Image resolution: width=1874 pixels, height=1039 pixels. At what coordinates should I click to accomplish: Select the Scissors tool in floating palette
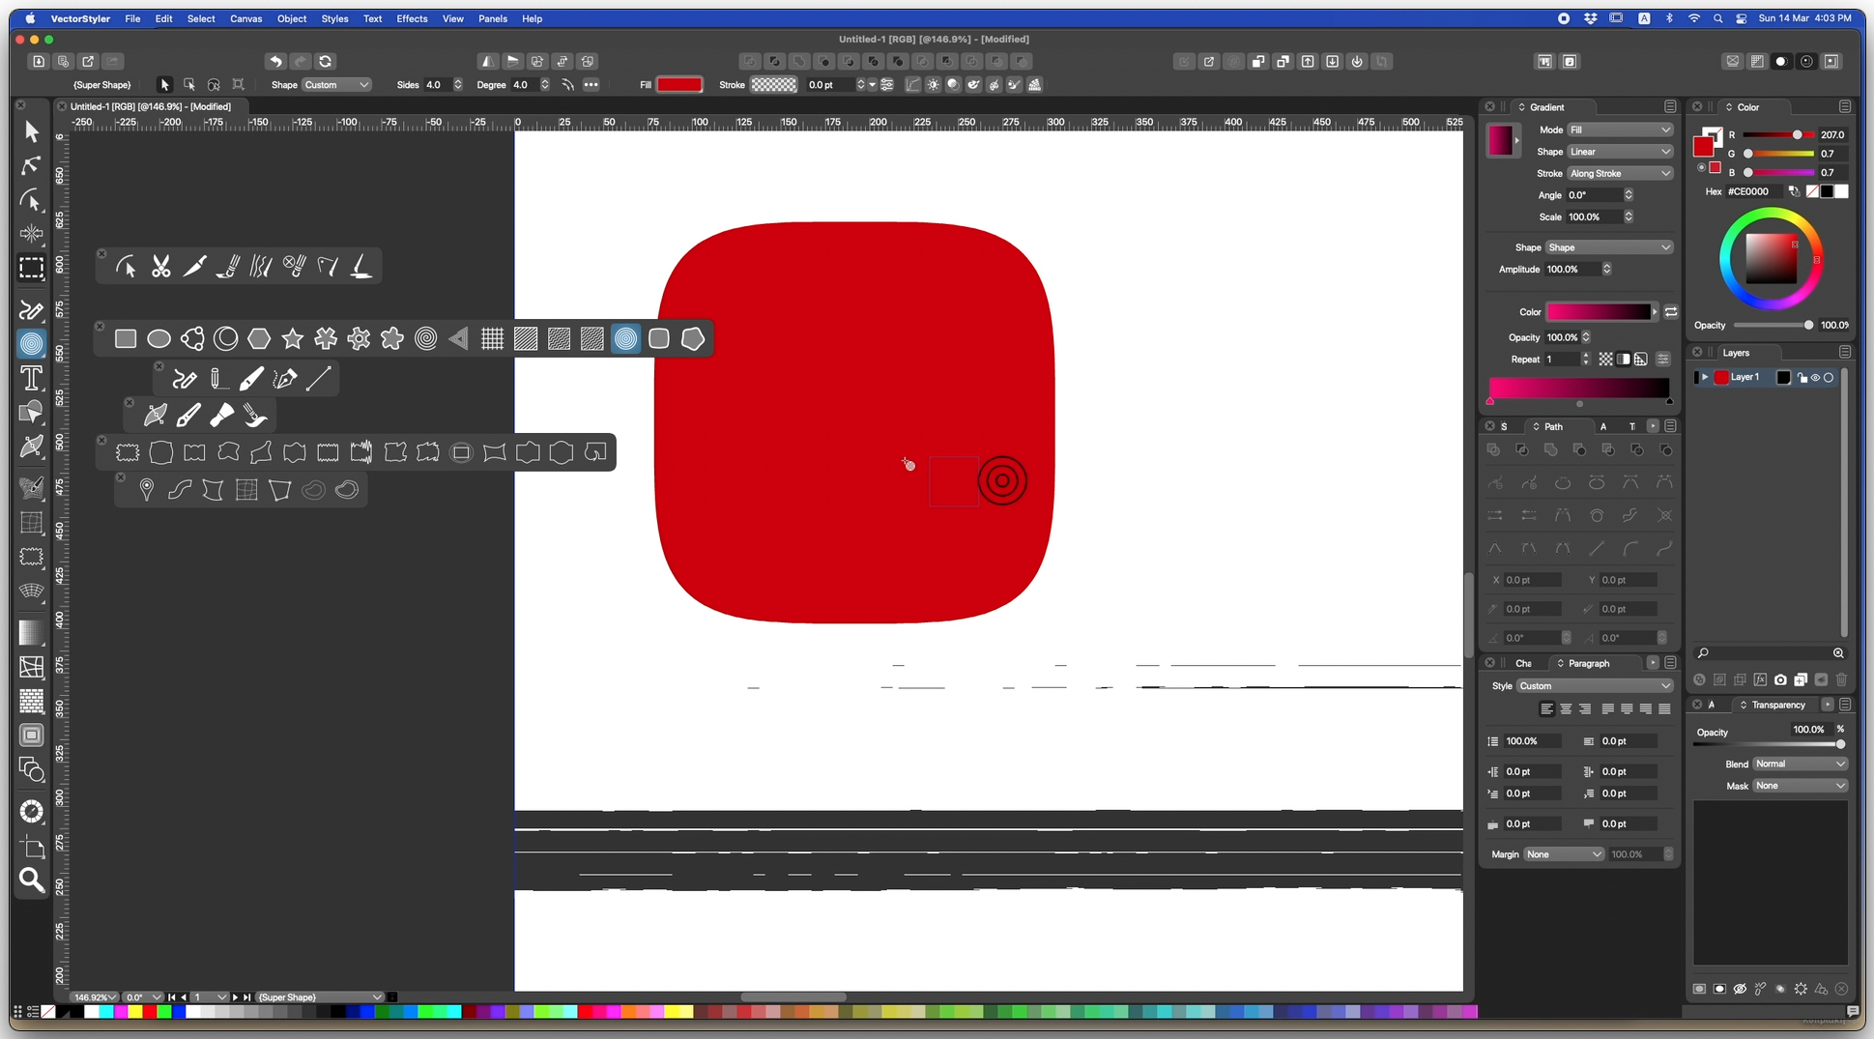(x=160, y=267)
